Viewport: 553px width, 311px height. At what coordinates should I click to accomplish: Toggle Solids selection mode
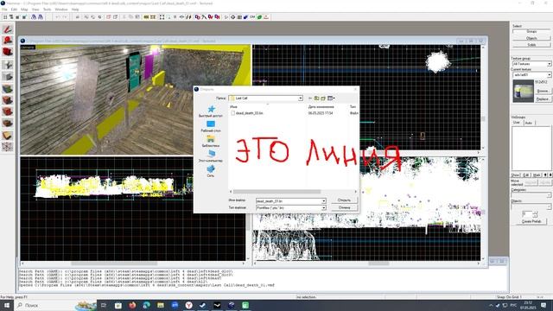(531, 45)
